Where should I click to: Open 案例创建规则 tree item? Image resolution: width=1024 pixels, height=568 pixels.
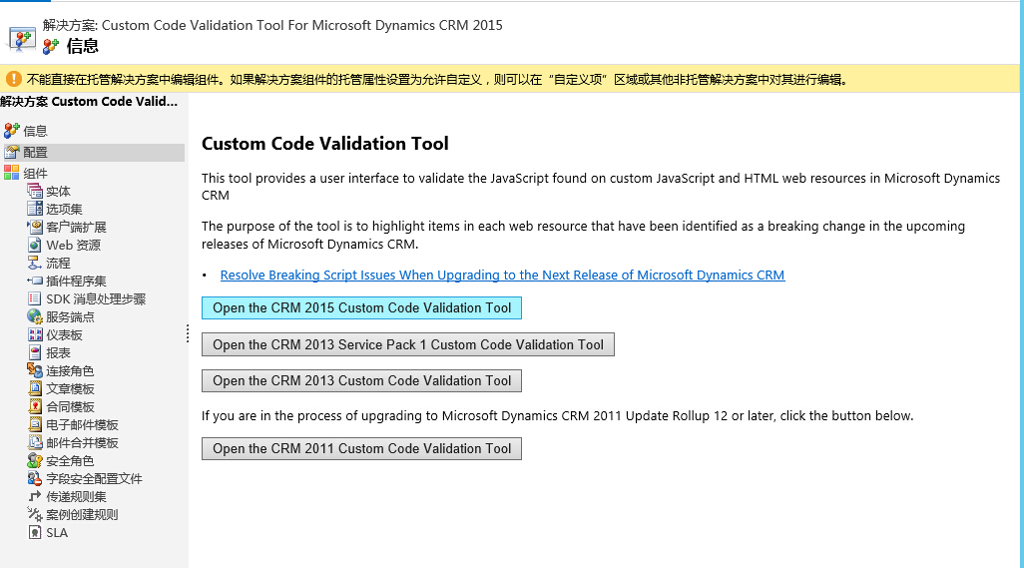pos(82,514)
